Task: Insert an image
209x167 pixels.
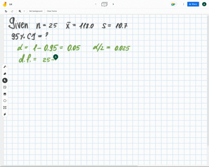Action: (x=5, y=94)
